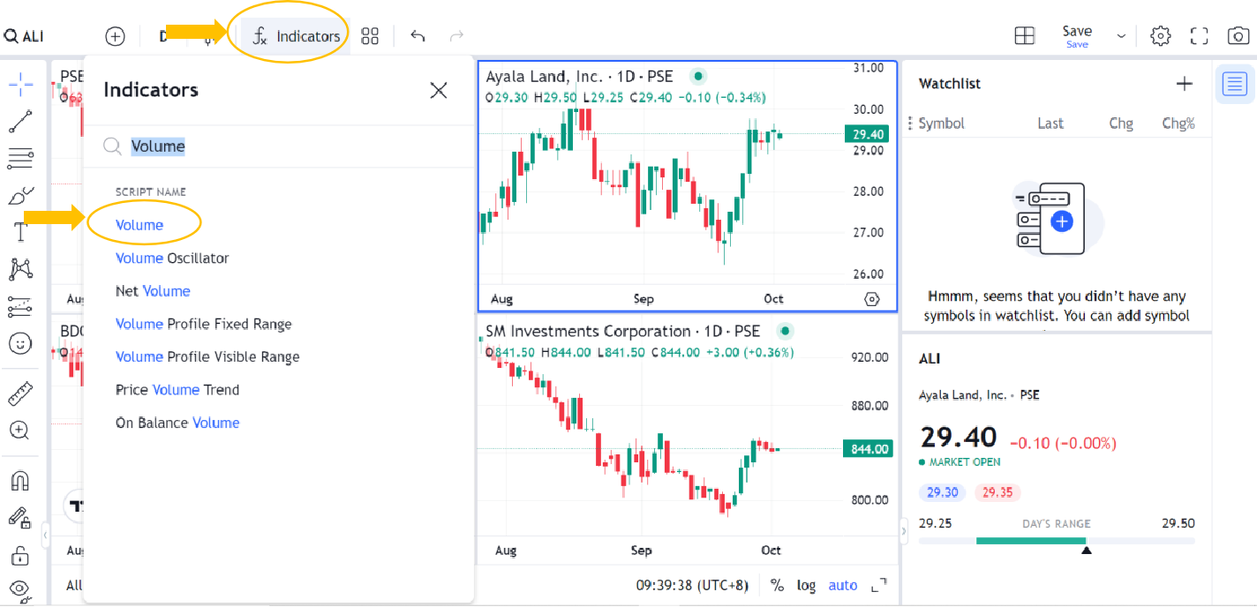Sort watchlist by Symbol column
The height and width of the screenshot is (607, 1257).
pos(941,124)
